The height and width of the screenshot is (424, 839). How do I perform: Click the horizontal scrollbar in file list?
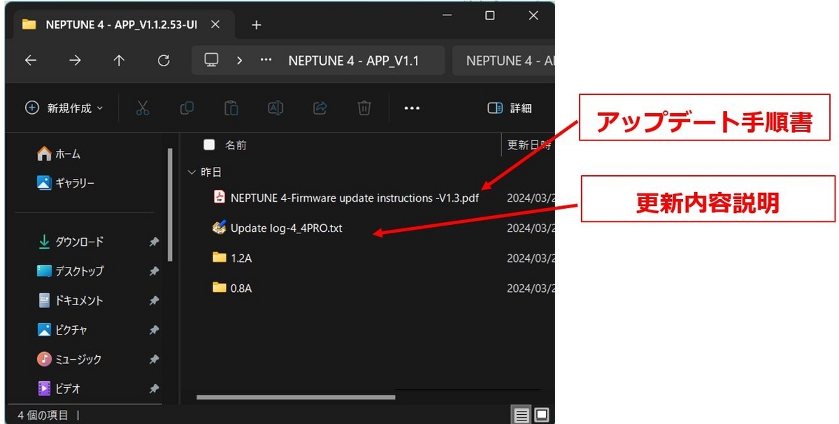pyautogui.click(x=296, y=397)
